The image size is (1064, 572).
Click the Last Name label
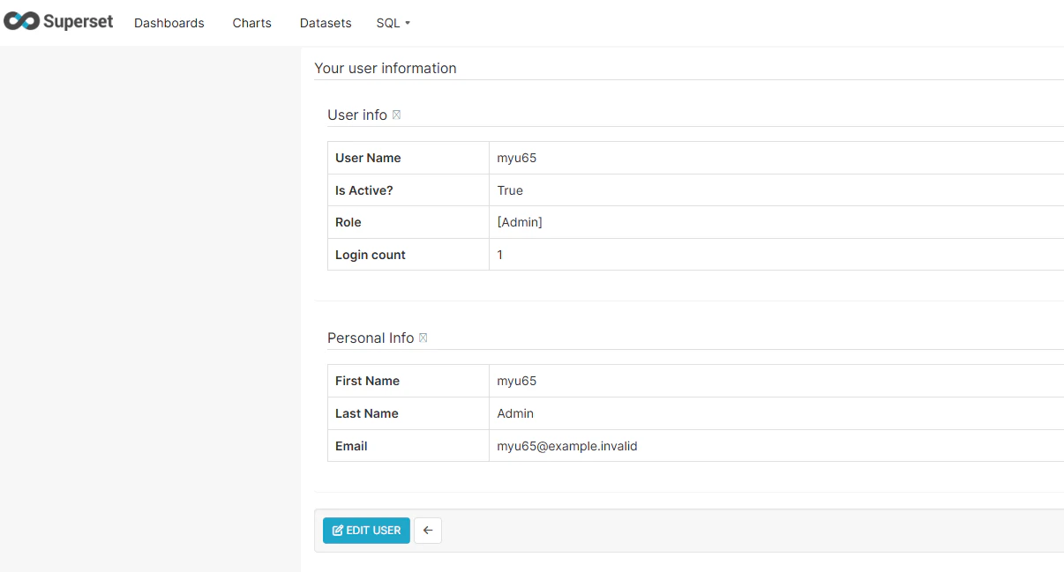(367, 413)
